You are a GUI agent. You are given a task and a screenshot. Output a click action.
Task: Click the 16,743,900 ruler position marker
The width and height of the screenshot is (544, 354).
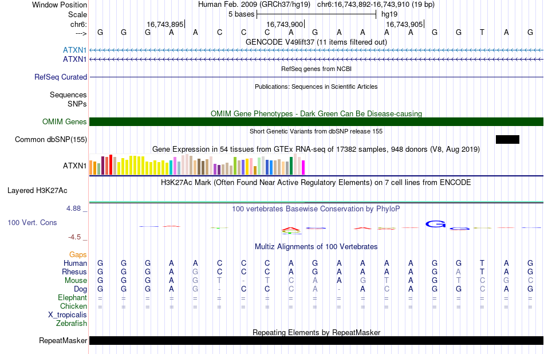coord(285,24)
